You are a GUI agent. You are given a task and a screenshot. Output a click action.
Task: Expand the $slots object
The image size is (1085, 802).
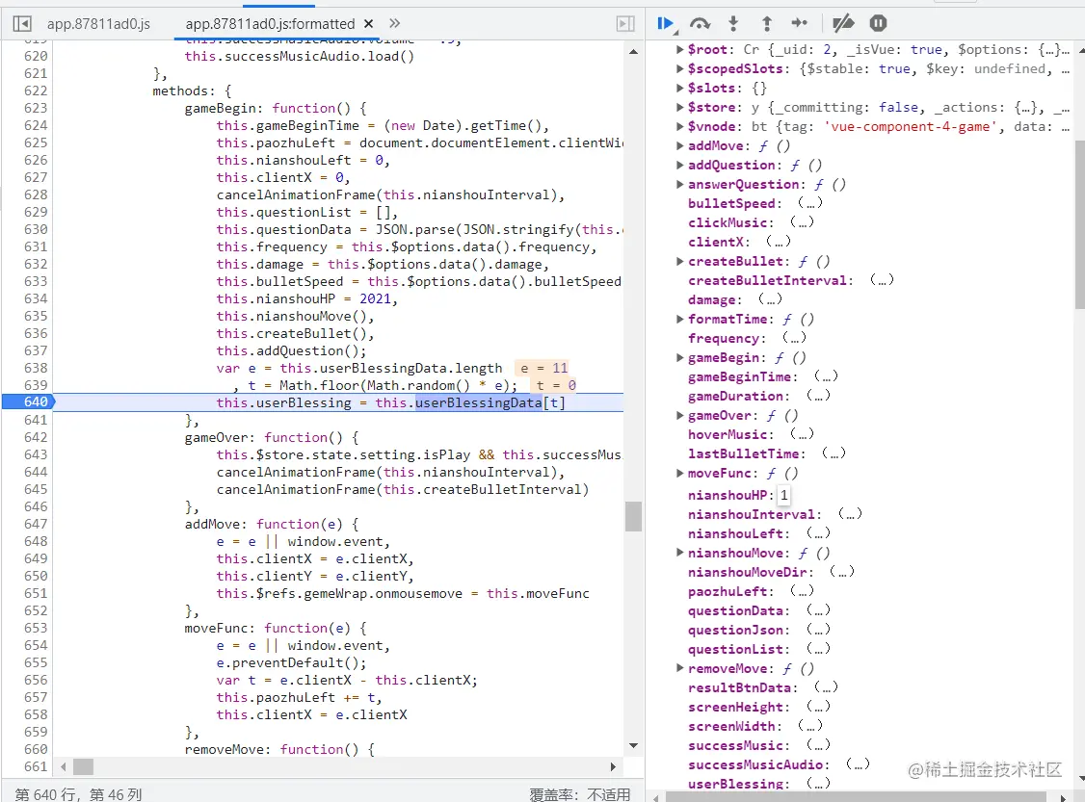(680, 88)
